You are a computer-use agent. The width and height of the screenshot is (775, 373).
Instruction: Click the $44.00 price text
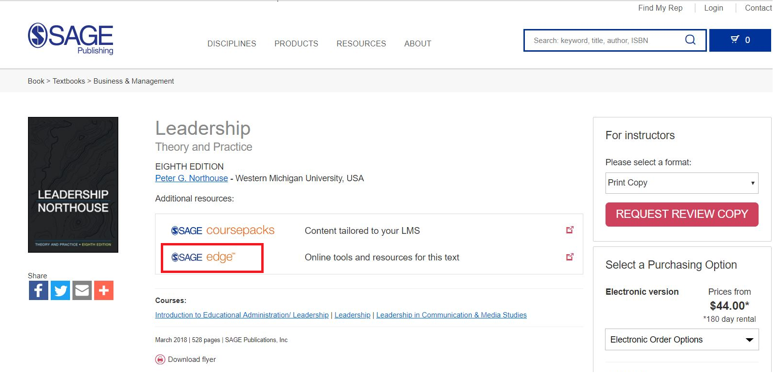tap(729, 306)
